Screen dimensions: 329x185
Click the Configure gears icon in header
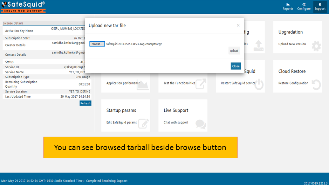point(304,5)
